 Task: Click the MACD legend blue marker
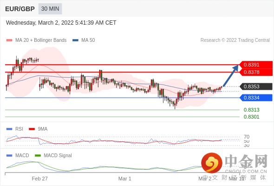[9, 155]
